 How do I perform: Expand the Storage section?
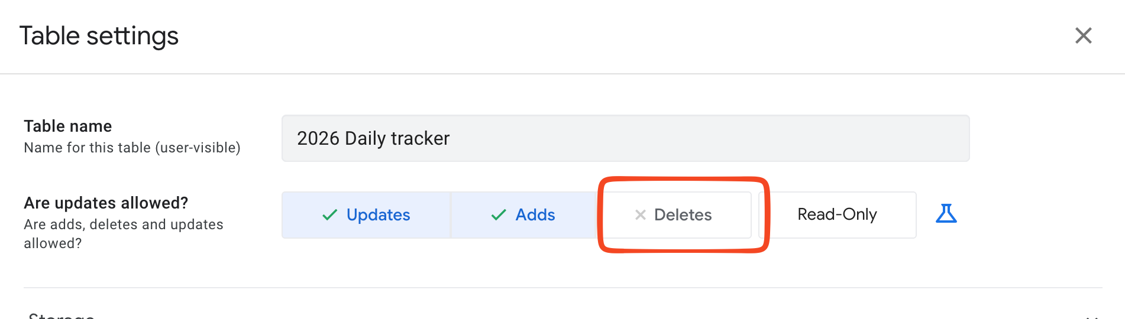tap(62, 315)
